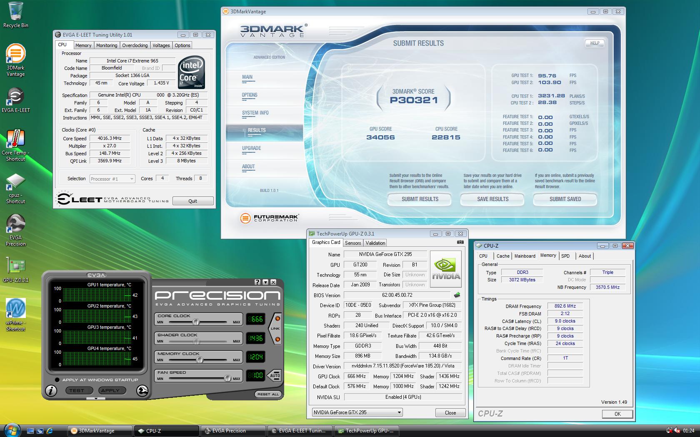Click the NVIDIA logo in GPU-Z

coord(446,269)
